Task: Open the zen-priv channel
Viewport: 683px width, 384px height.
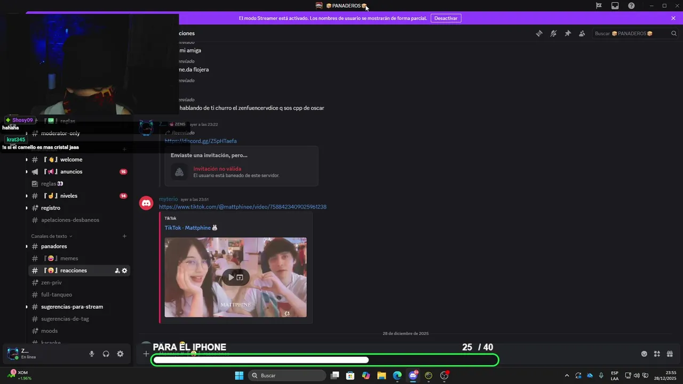Action: 79,283
